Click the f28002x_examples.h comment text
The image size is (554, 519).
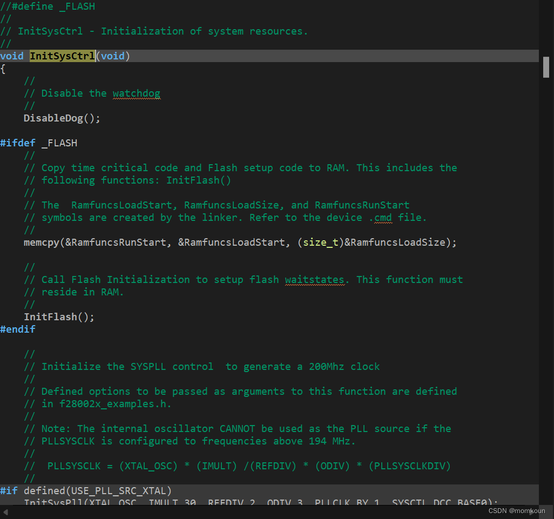point(115,403)
